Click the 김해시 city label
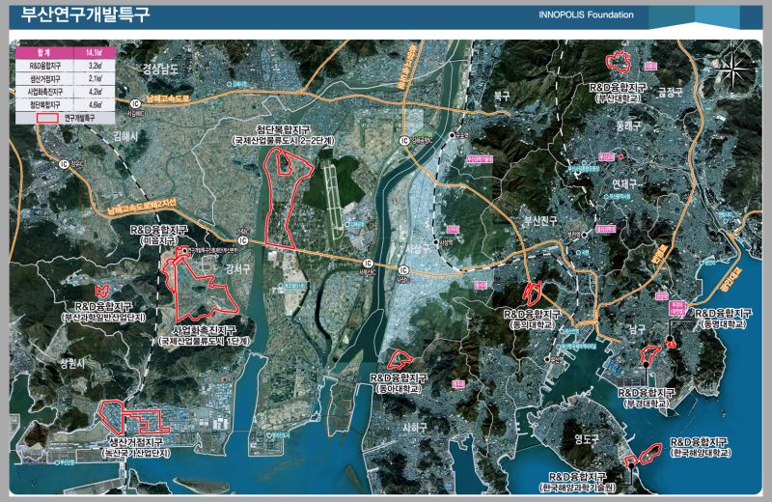Image resolution: width=772 pixels, height=502 pixels. (x=125, y=136)
